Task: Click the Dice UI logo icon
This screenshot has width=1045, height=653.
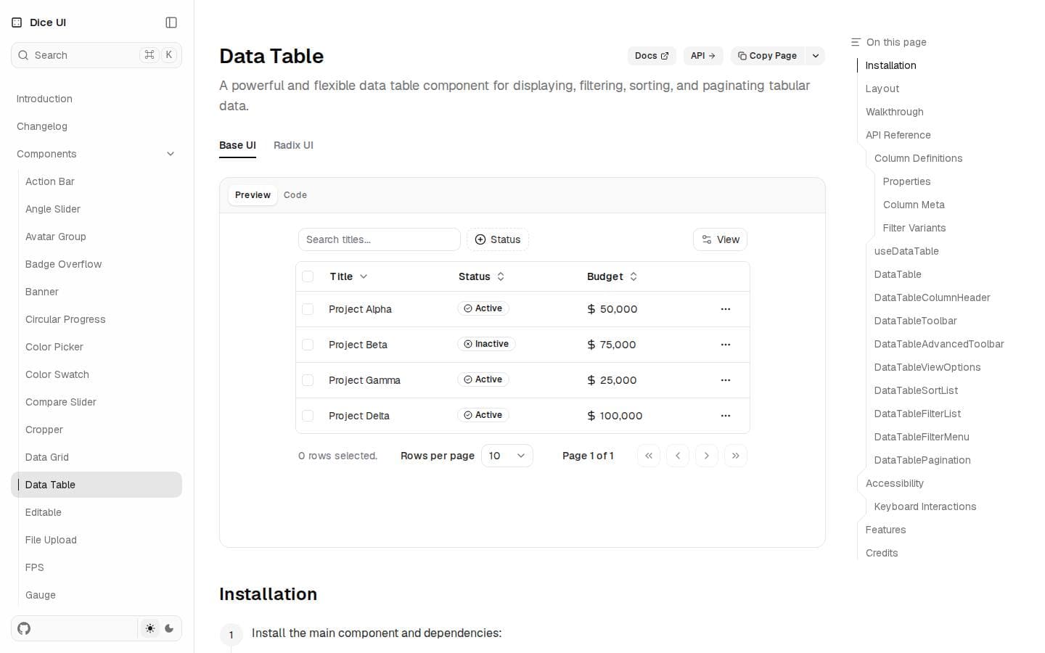Action: pos(17,22)
